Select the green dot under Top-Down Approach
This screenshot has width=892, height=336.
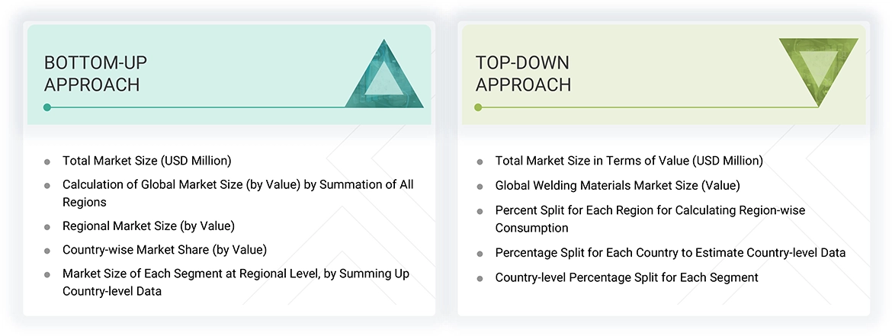tap(478, 107)
